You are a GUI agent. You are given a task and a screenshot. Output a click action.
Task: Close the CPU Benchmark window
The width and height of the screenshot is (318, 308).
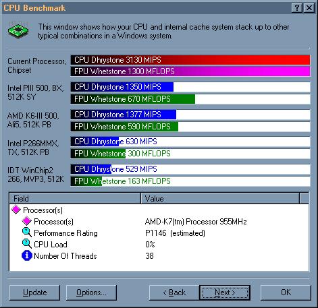309,8
